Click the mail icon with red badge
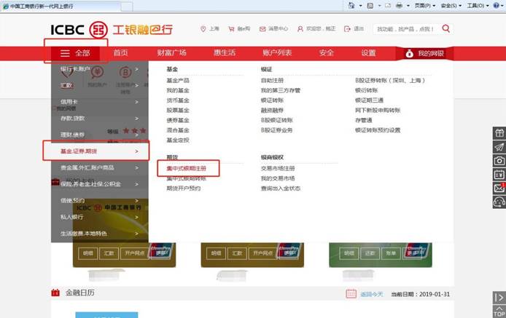The width and height of the screenshot is (506, 318). 499,188
